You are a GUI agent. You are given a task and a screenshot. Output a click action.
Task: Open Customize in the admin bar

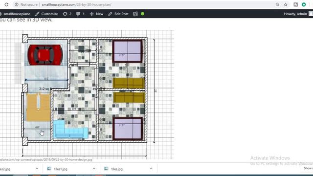tap(46, 14)
